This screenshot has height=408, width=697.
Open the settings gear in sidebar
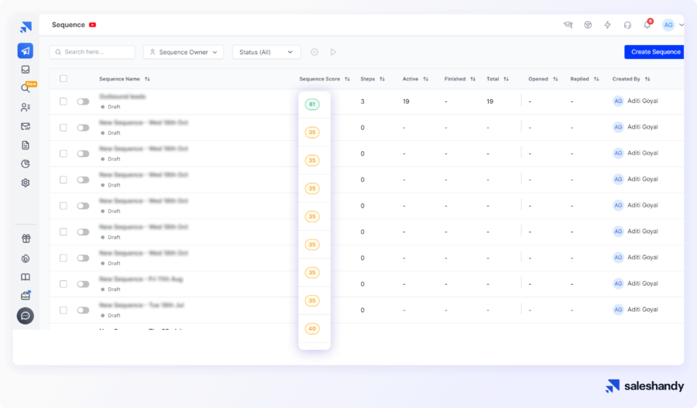[26, 183]
